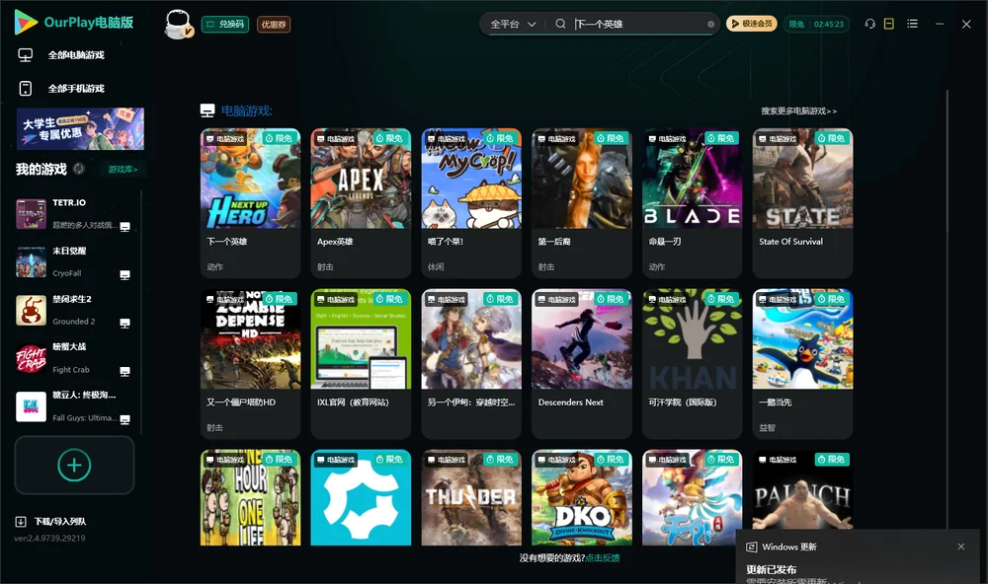
Task: Open the 极速会员 membership button
Action: point(751,24)
